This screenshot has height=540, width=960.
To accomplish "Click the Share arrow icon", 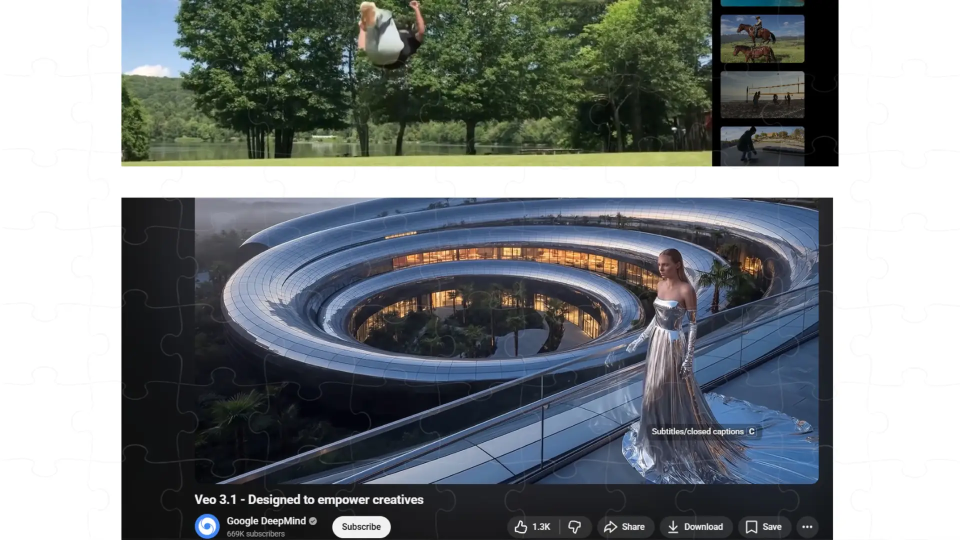I will [610, 526].
